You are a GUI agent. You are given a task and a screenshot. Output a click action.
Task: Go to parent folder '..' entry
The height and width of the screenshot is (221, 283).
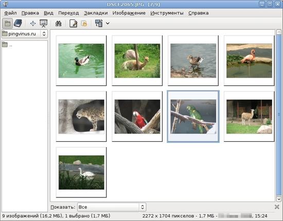tap(8, 45)
